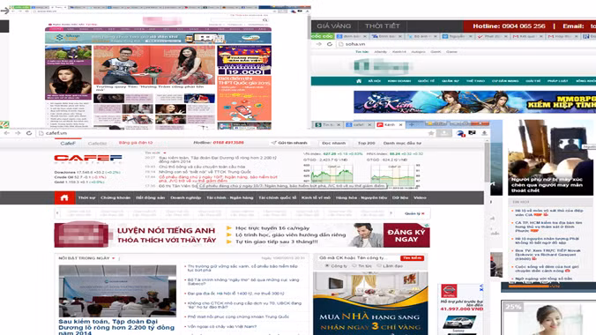The image size is (596, 335).
Task: Click back arrow in cafef.vn browser
Action: click(6, 133)
